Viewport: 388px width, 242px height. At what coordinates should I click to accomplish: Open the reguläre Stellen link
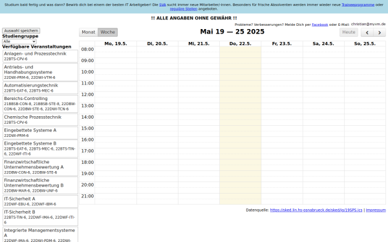(x=184, y=8)
